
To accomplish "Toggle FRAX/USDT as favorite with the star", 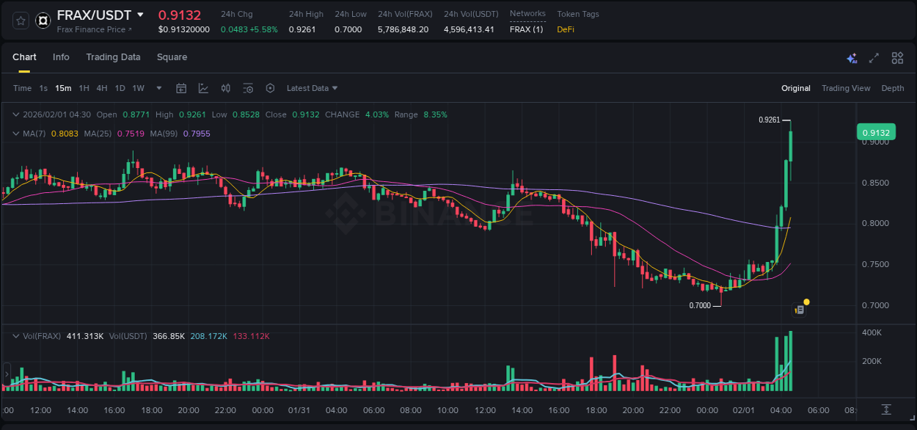I will click(20, 21).
